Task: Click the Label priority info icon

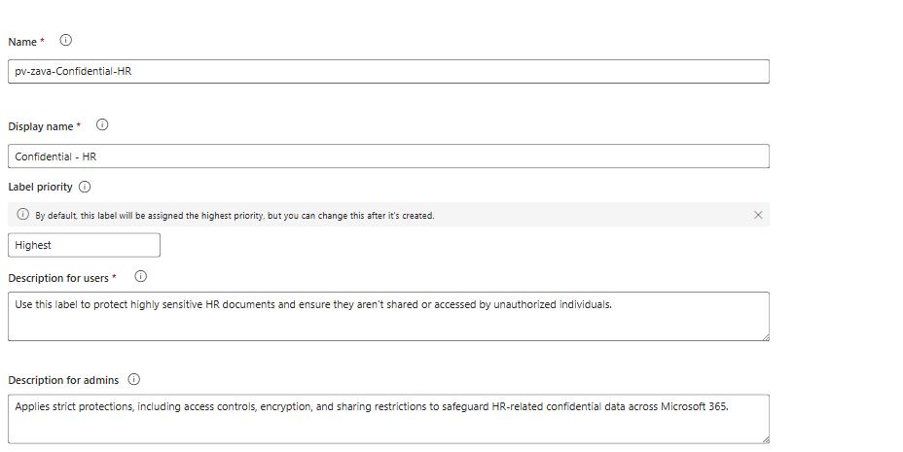Action: pos(85,187)
